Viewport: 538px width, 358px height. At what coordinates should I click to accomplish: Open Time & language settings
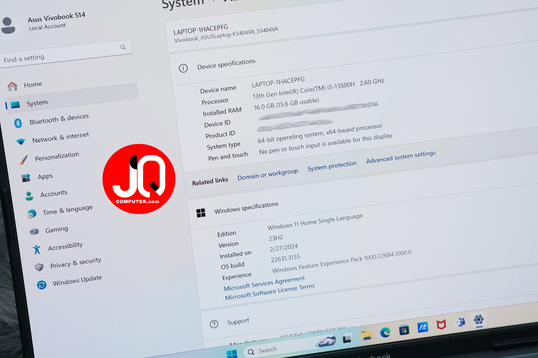pos(68,210)
